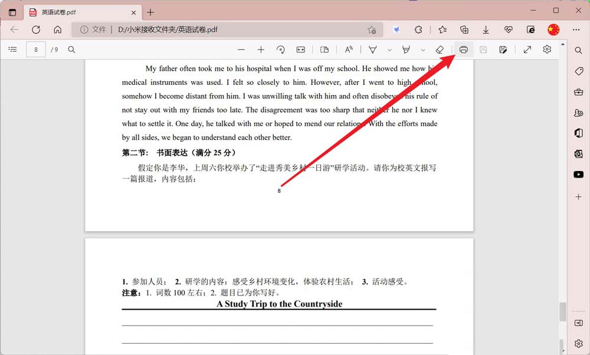Open the browser three-dot menu
This screenshot has height=355, width=590.
[576, 29]
